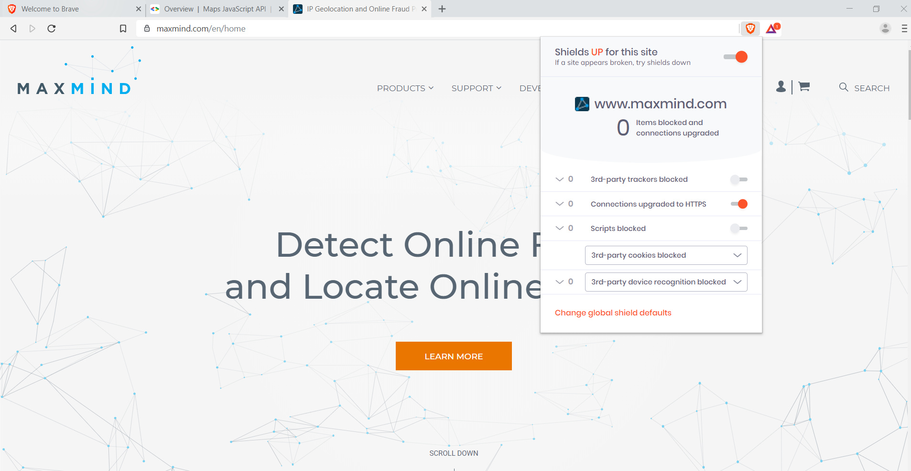Enable the Scripts blocked toggle
The image size is (911, 471).
pos(739,229)
